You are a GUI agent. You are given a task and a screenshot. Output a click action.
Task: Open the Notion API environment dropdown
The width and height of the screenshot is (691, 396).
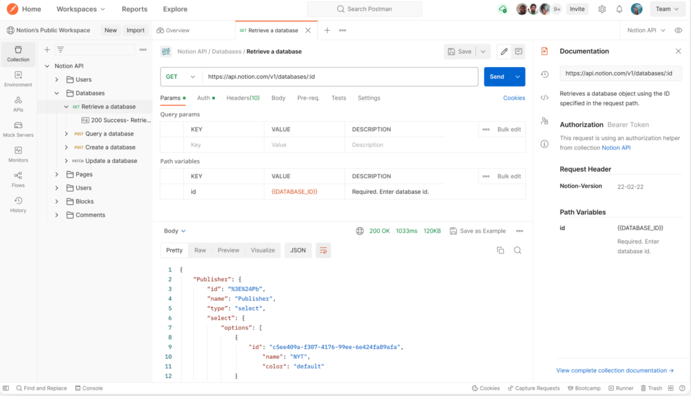[646, 31]
